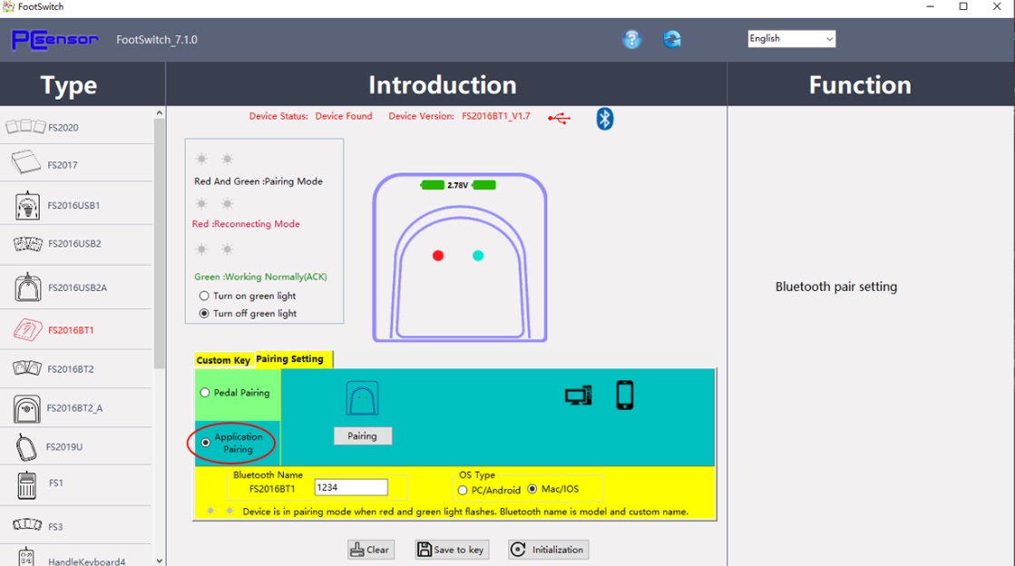Switch to the Pairing Setting tab
Viewport: 1015px width, 566px height.
tap(291, 359)
